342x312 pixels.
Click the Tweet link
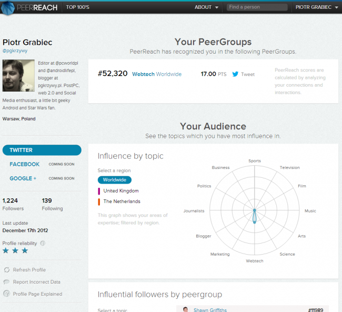coord(248,74)
